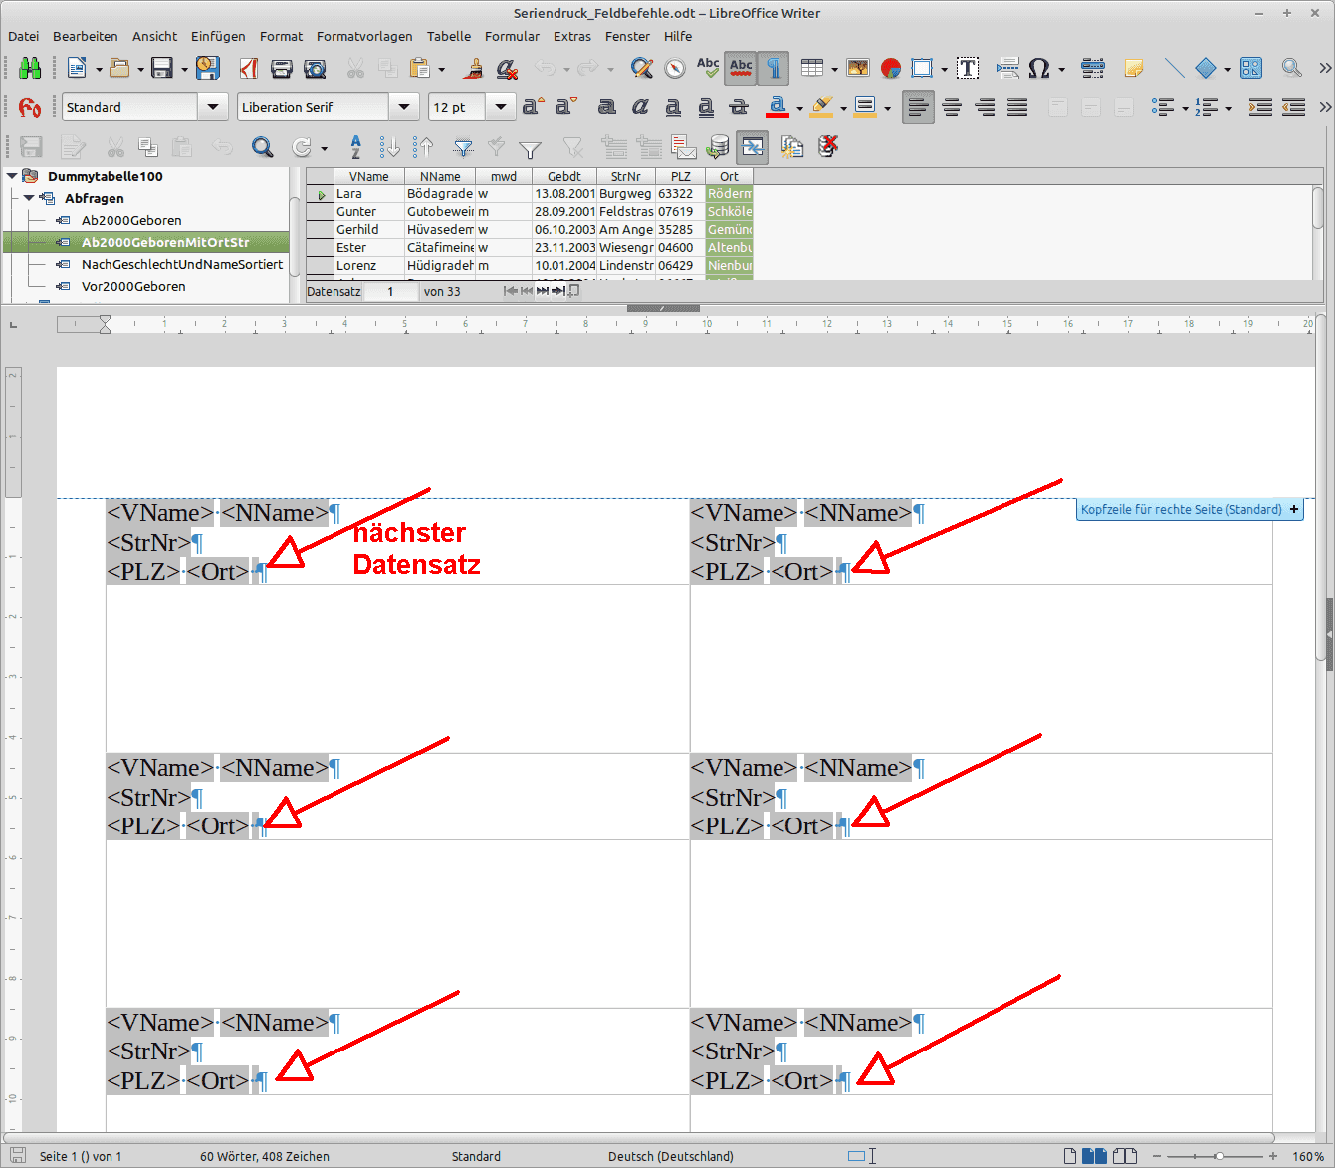Click the Mail Merge envelope icon

[684, 147]
